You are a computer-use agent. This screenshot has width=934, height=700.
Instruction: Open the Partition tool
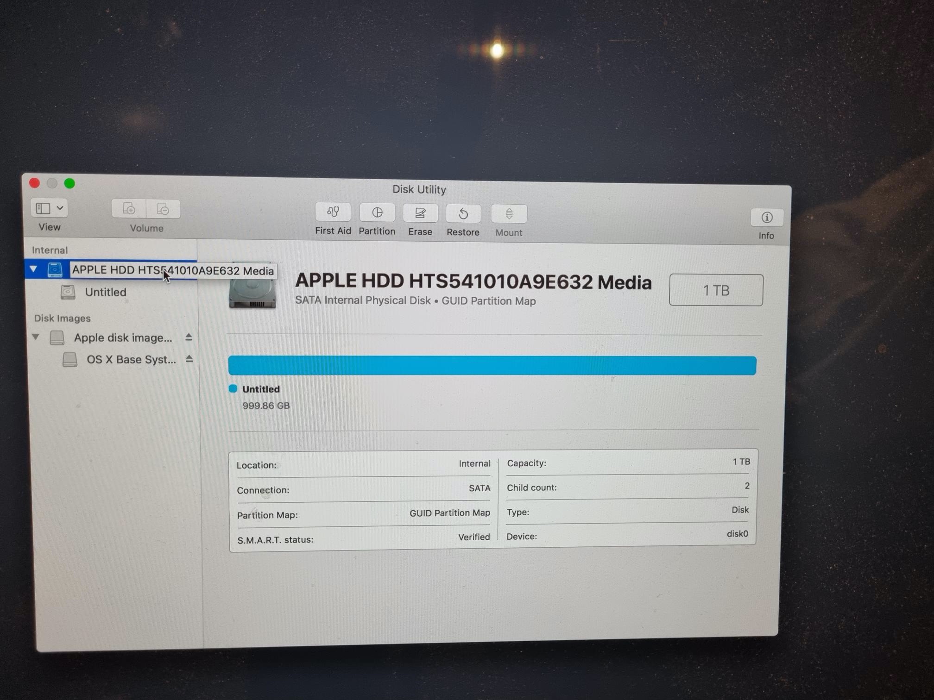pyautogui.click(x=377, y=213)
